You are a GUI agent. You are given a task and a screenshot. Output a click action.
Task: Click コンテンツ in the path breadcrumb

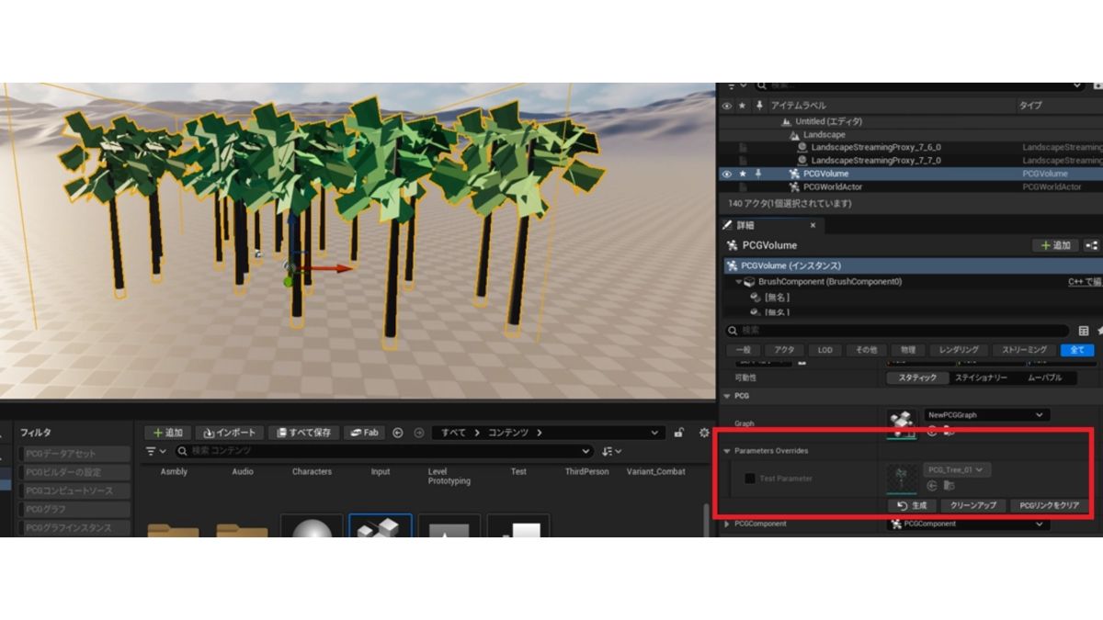pos(509,433)
